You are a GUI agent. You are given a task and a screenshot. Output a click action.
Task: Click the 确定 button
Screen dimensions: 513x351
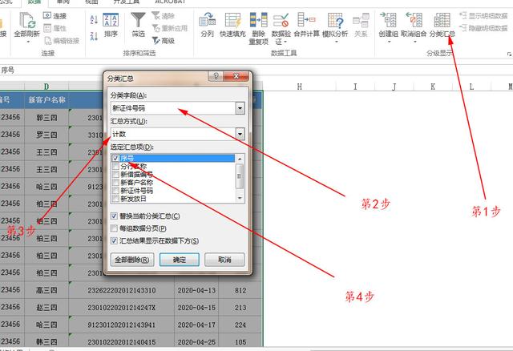pyautogui.click(x=180, y=260)
